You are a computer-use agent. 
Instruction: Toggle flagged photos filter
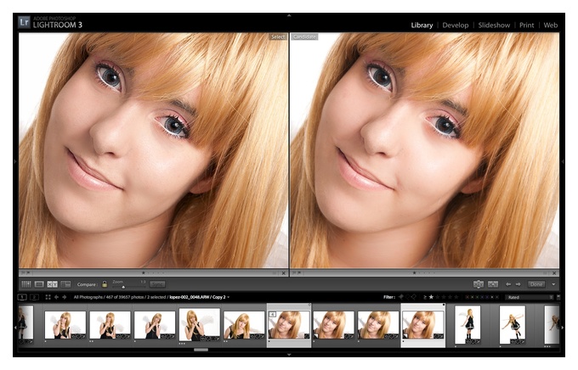click(x=400, y=297)
